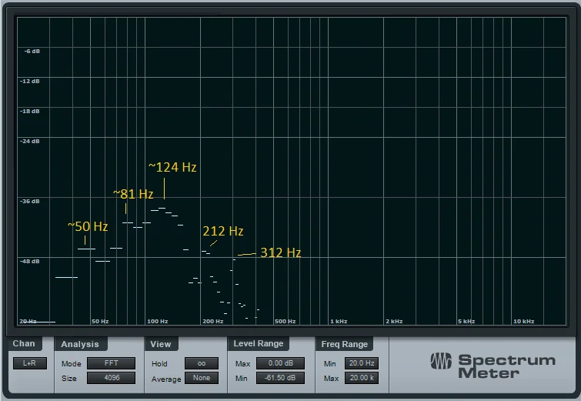The height and width of the screenshot is (401, 581).
Task: Select the Analysis section tab label
Action: [80, 344]
